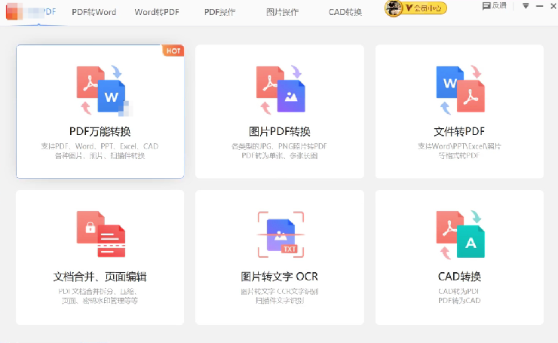The image size is (558, 343).
Task: Click the 页面、密码水印管理 description line
Action: [100, 301]
